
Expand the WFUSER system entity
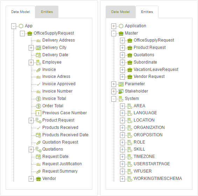tap(122, 172)
